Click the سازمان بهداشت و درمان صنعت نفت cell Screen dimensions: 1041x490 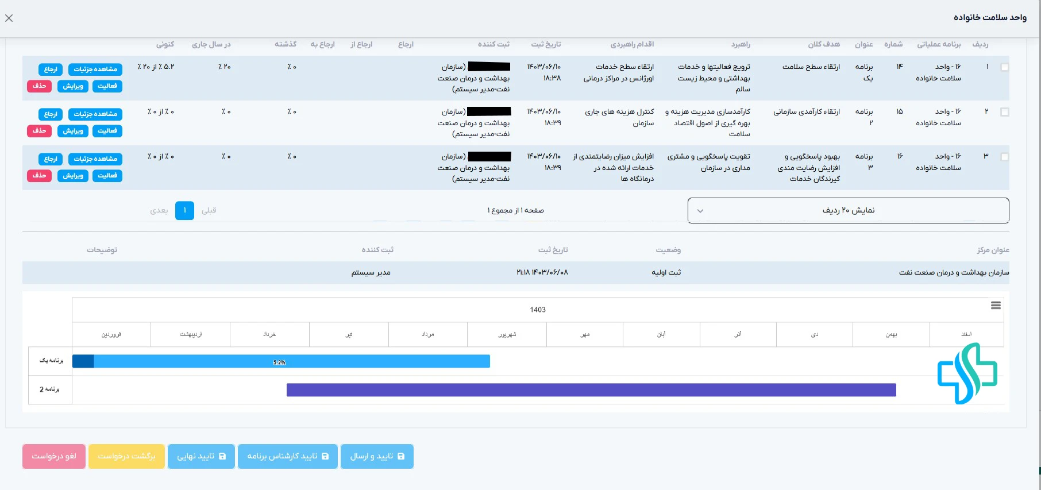point(954,272)
